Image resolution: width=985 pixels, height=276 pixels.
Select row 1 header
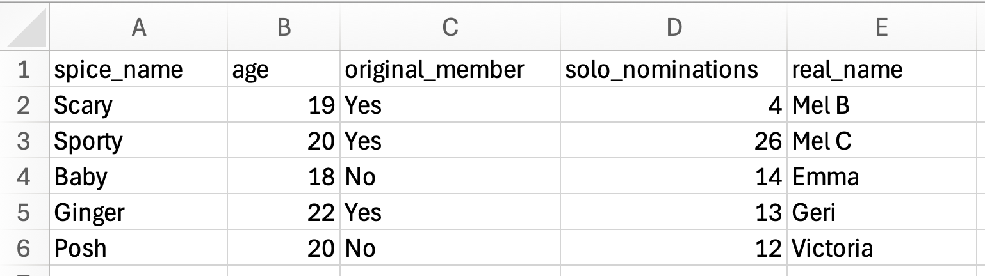[24, 69]
